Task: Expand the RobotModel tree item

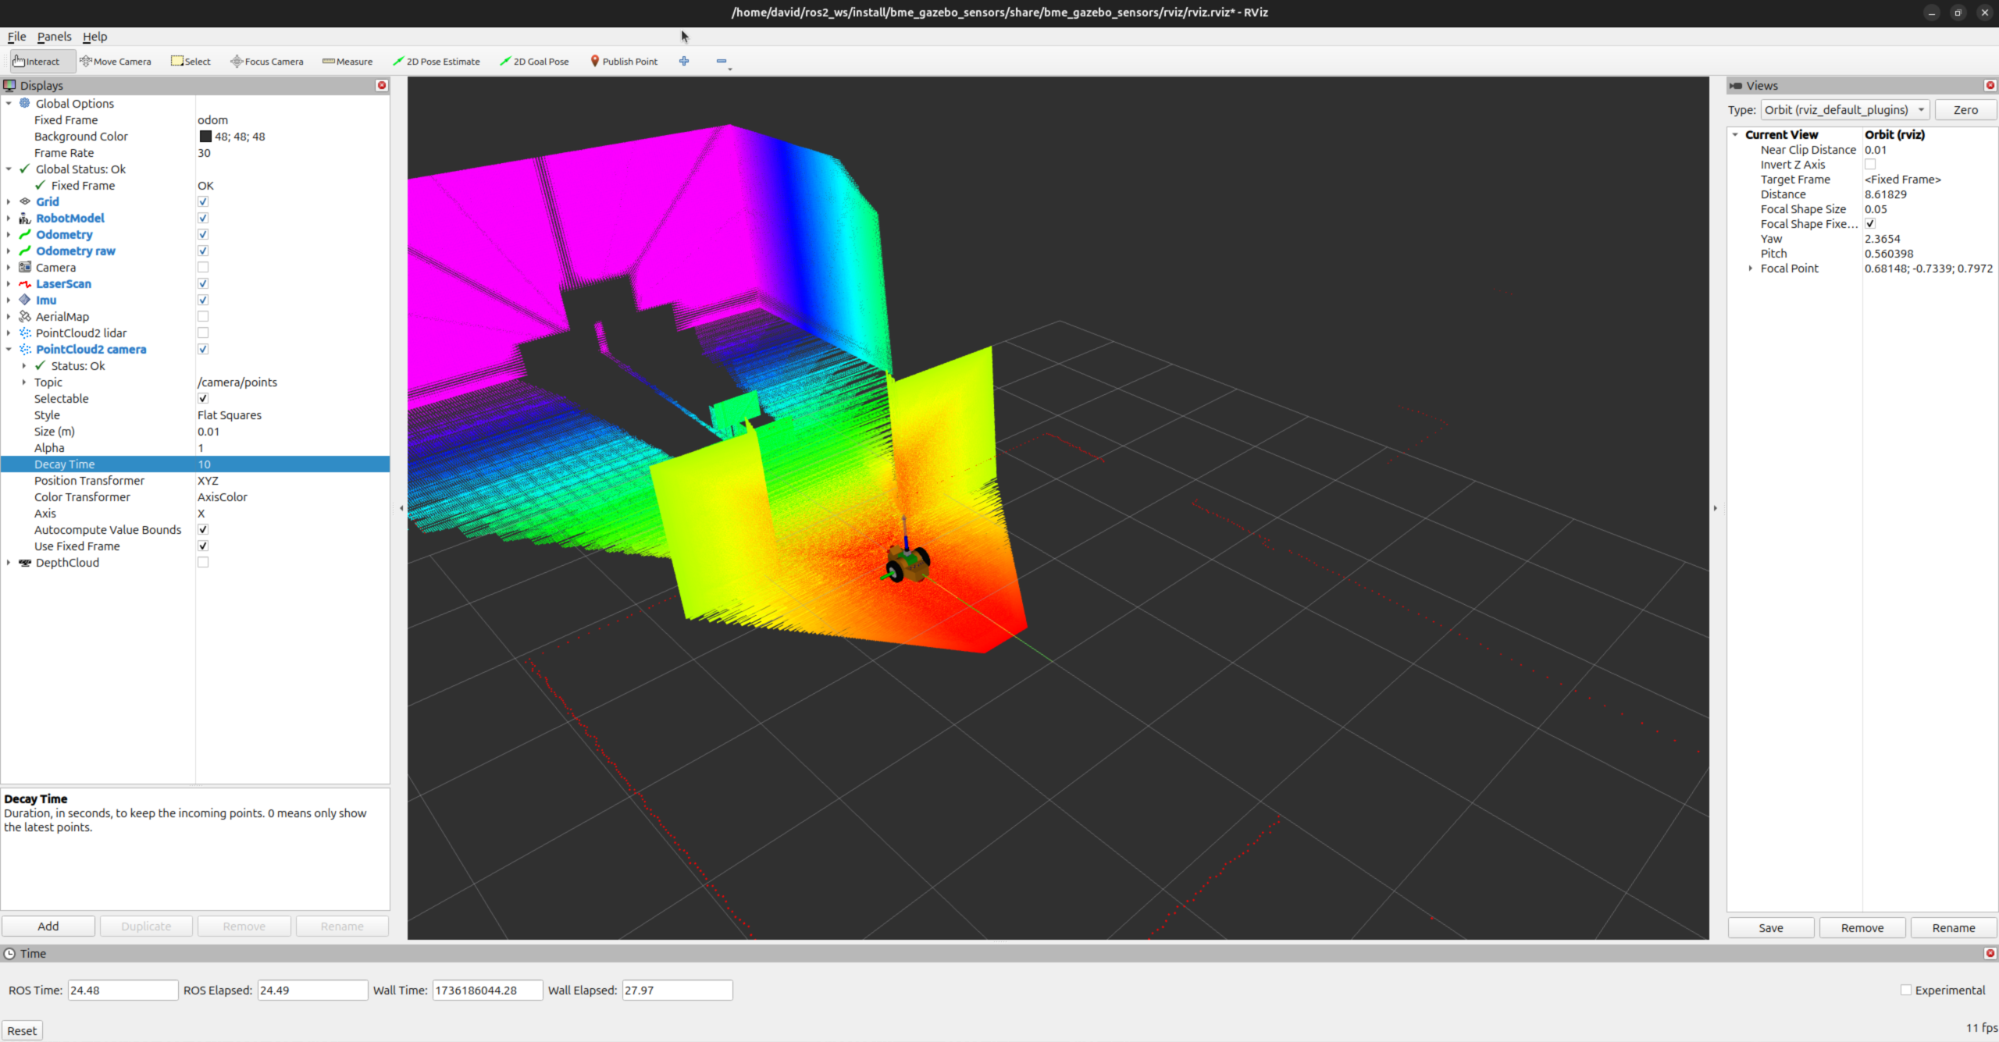Action: (9, 219)
